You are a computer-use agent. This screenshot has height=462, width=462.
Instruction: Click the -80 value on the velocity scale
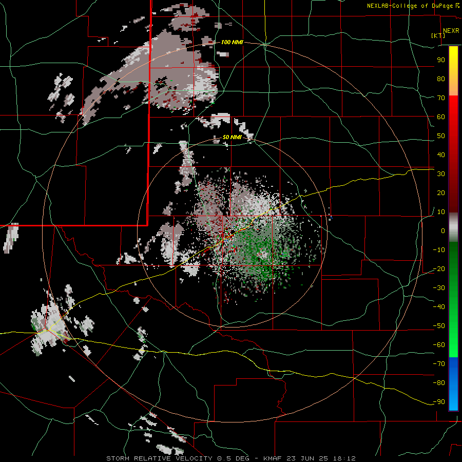(x=439, y=383)
